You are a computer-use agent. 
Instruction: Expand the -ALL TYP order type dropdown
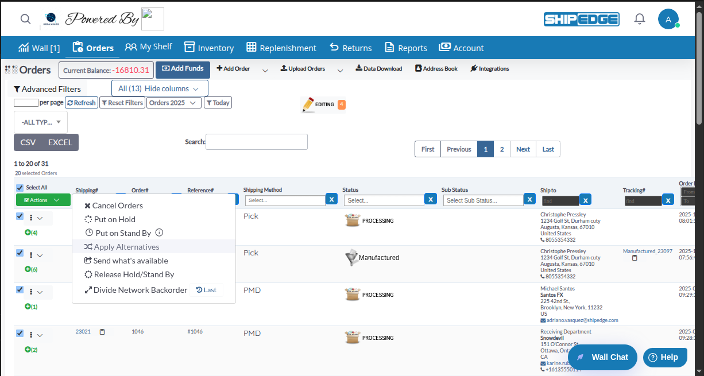click(40, 122)
